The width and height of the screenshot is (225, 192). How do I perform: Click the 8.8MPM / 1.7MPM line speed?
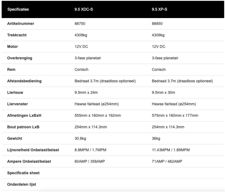pos(90,150)
